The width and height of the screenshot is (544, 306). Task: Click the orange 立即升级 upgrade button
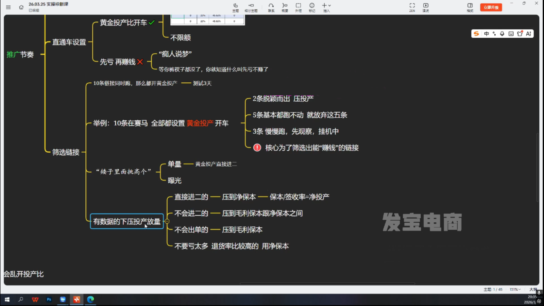[491, 7]
